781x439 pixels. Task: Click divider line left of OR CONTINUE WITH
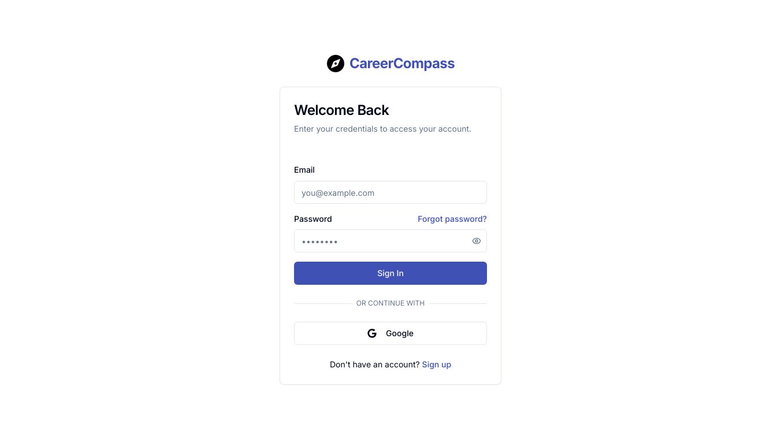click(x=322, y=303)
